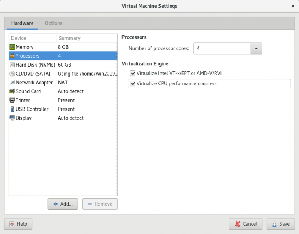The height and width of the screenshot is (234, 299).
Task: Click Printer 'Present' summary
Action: tap(66, 100)
